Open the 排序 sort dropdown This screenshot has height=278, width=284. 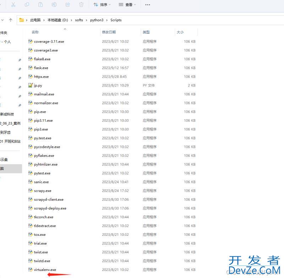coord(102,5)
